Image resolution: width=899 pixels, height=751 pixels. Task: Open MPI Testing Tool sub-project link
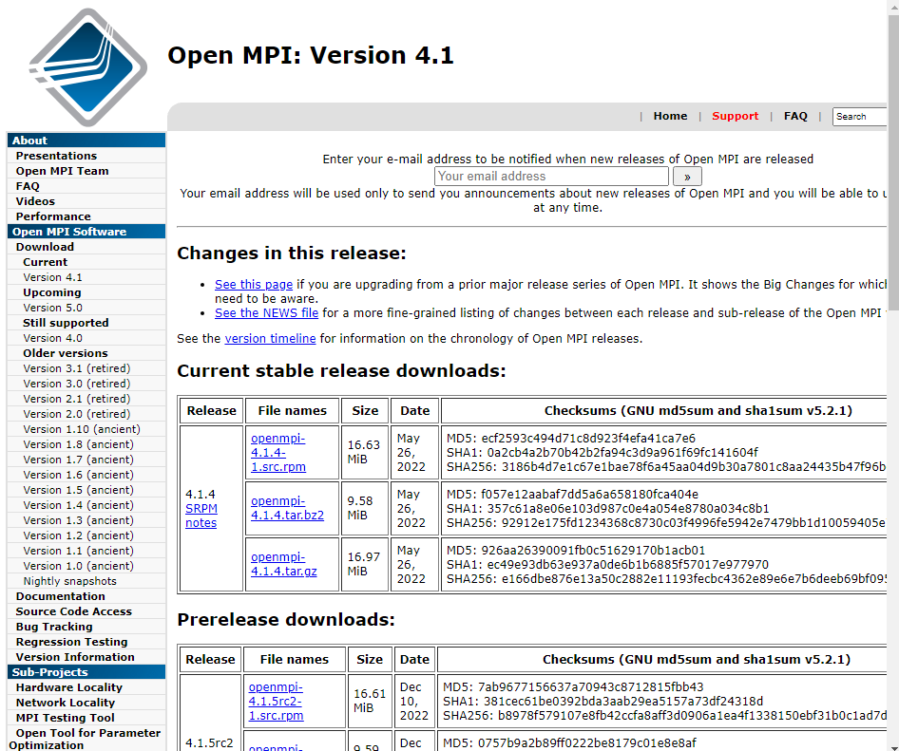(x=65, y=718)
